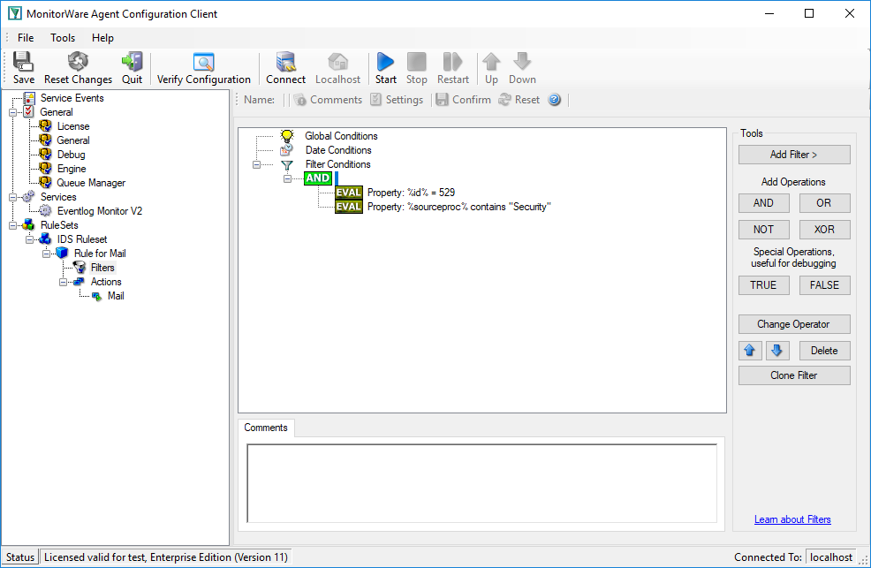The image size is (871, 568).
Task: Collapse the IDS Ruleset node
Action: click(29, 239)
